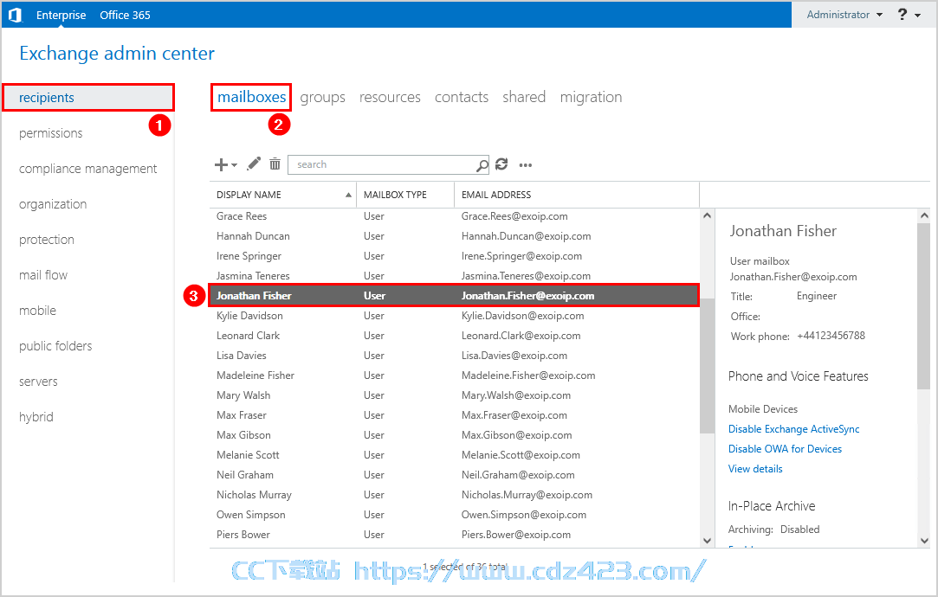Image resolution: width=938 pixels, height=597 pixels.
Task: Open the hybrid section
Action: pos(36,417)
